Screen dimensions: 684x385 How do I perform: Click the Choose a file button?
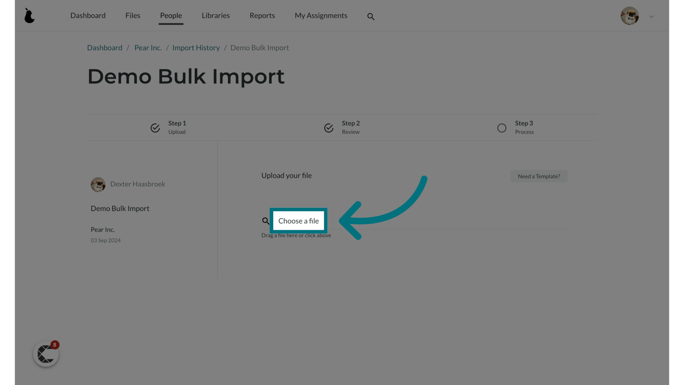coord(298,220)
